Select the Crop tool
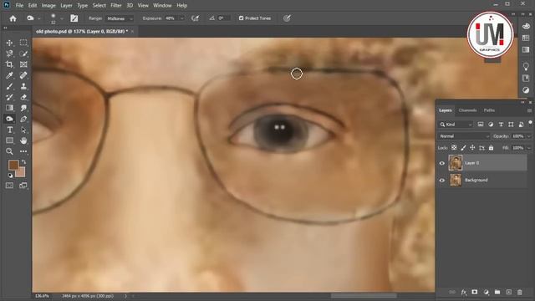The height and width of the screenshot is (301, 535). coord(9,64)
